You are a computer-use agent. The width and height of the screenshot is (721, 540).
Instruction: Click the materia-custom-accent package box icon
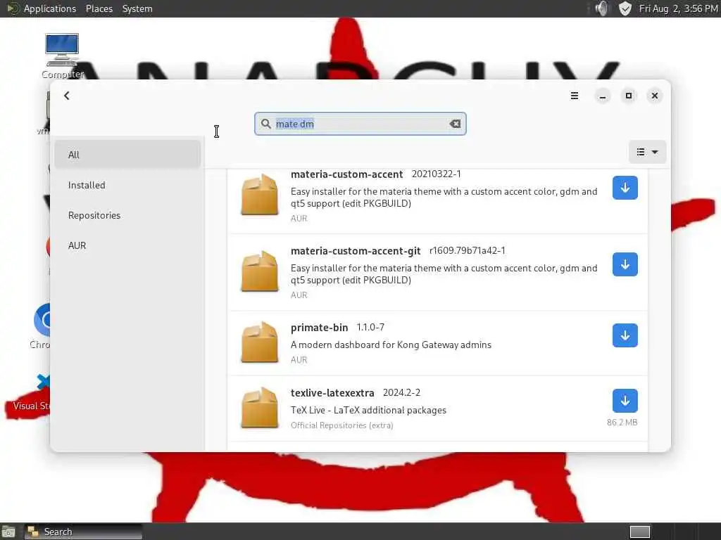(260, 195)
